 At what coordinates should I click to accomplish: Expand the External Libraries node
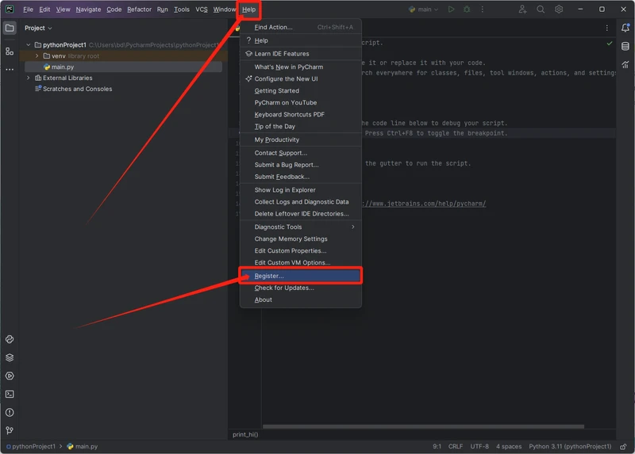coord(29,78)
